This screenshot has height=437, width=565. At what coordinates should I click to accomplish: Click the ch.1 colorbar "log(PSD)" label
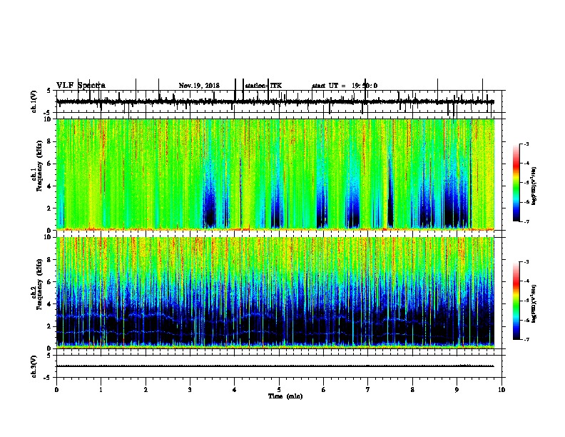(534, 186)
